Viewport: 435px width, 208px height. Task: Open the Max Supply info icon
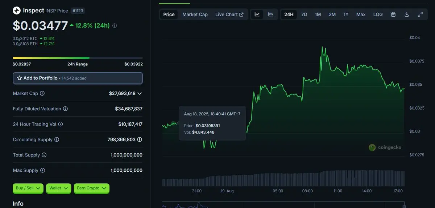tap(42, 170)
